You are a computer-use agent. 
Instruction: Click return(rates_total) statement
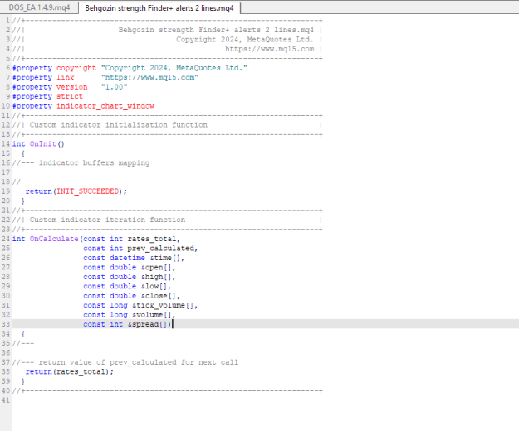[x=69, y=372]
